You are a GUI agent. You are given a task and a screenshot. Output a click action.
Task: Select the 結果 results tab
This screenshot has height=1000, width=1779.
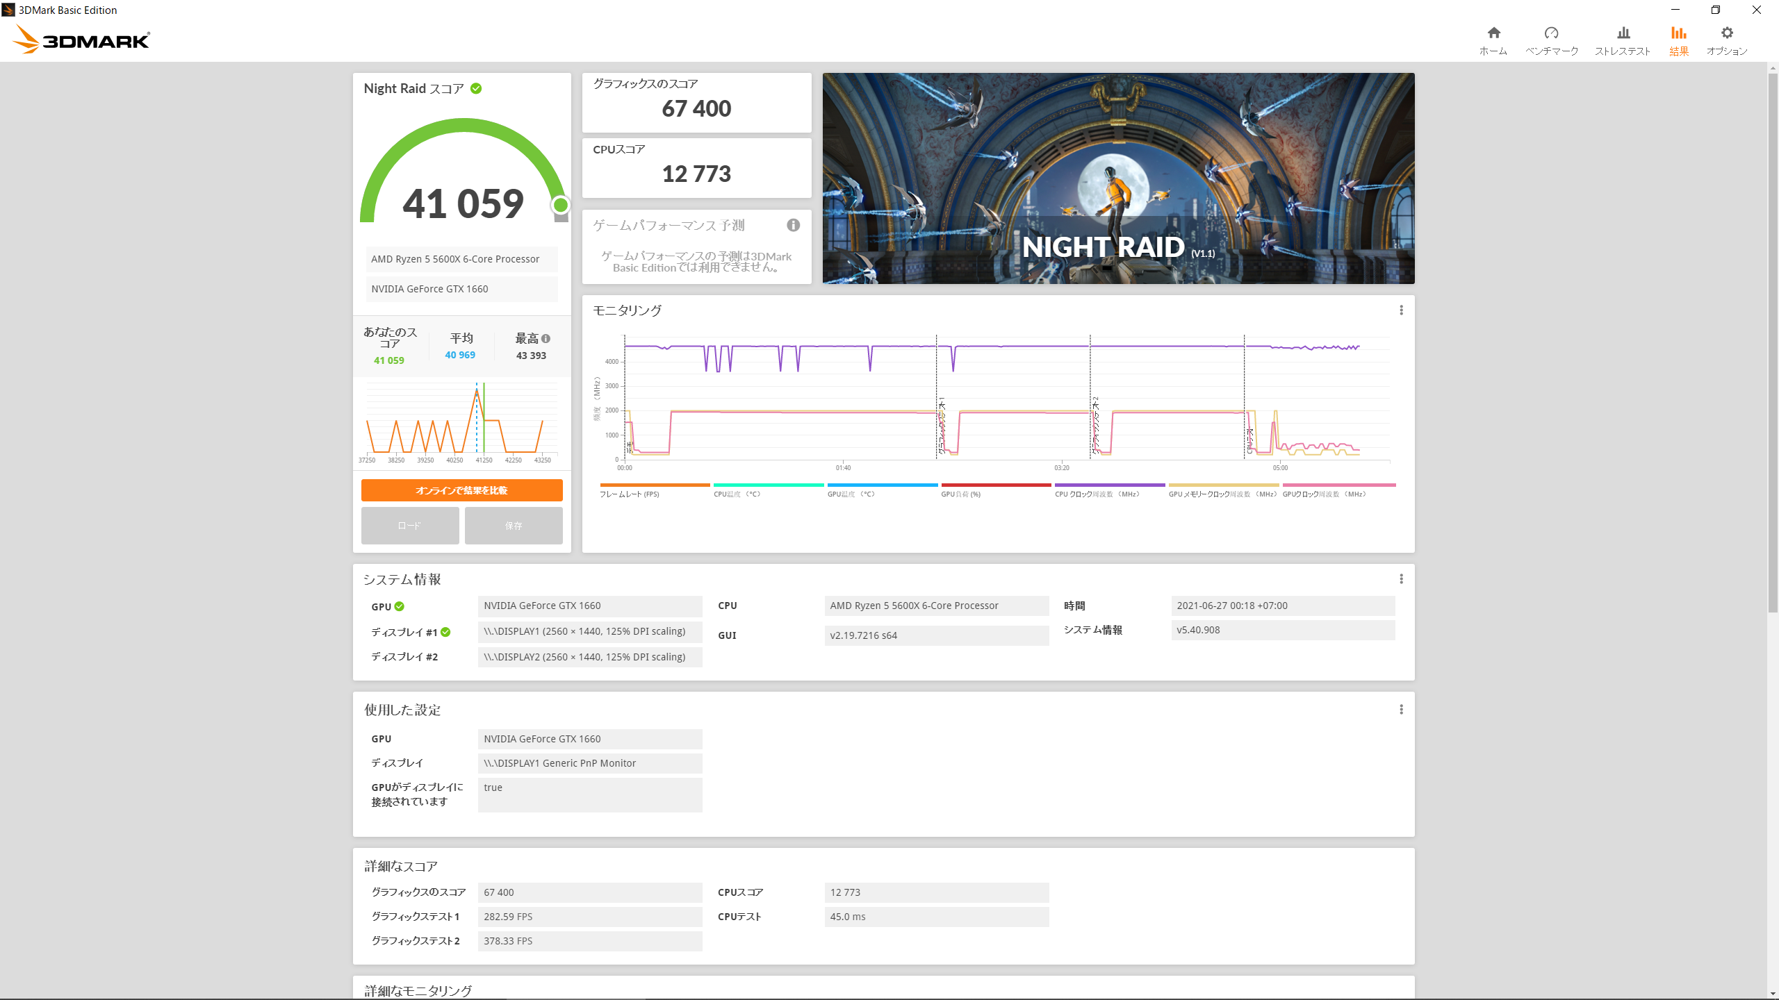pyautogui.click(x=1679, y=41)
